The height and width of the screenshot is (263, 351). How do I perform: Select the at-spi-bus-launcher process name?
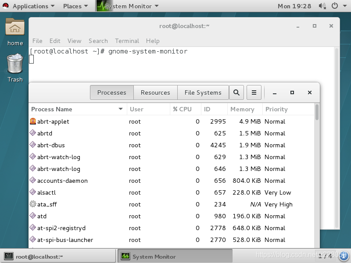pyautogui.click(x=65, y=240)
